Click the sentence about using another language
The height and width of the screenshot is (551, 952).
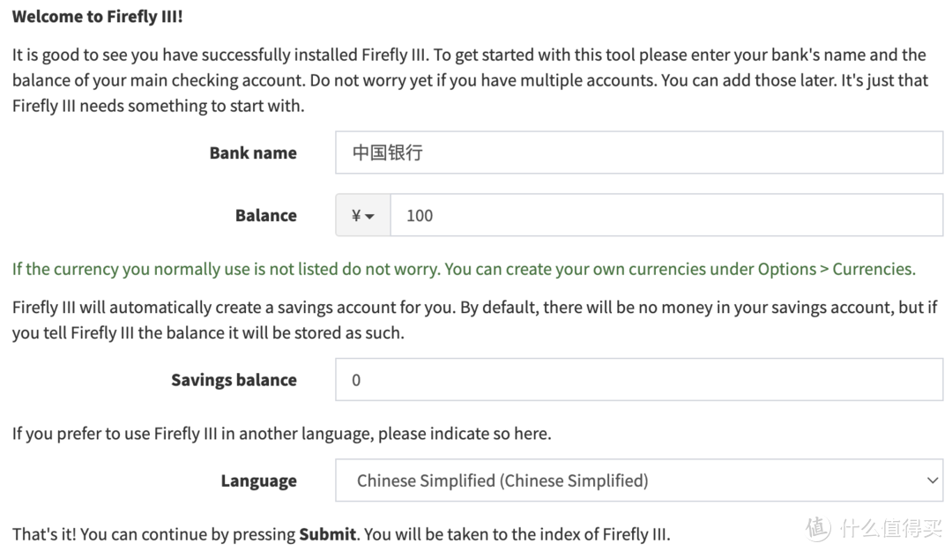[281, 434]
